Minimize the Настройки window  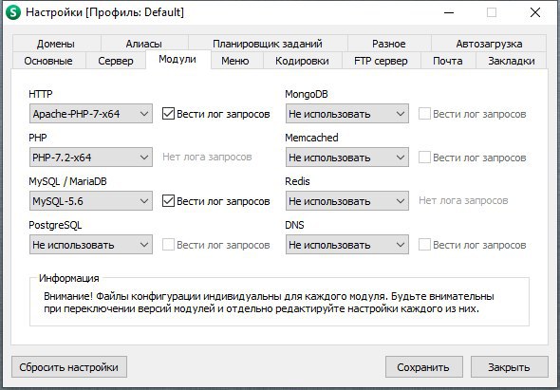coord(449,13)
